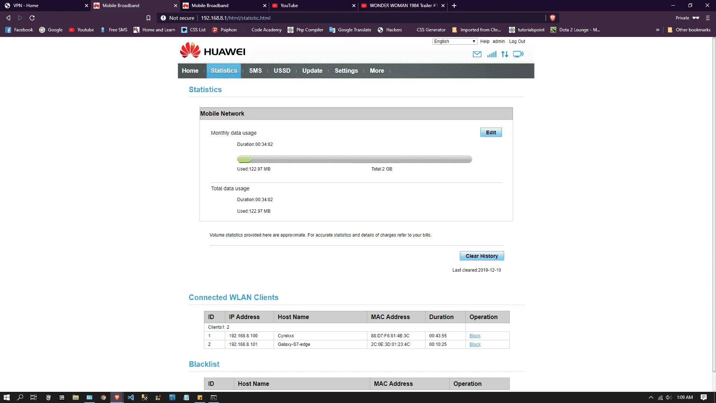This screenshot has height=403, width=716.
Task: Go back with browser back arrow
Action: pos(8,18)
